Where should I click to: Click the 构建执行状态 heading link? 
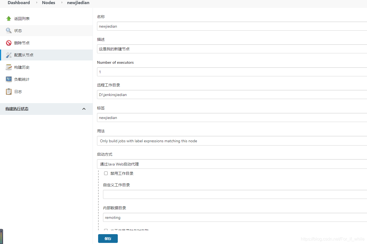click(17, 109)
